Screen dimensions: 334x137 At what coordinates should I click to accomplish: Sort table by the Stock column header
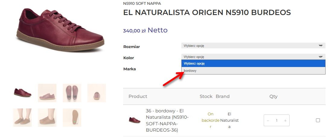206,96
